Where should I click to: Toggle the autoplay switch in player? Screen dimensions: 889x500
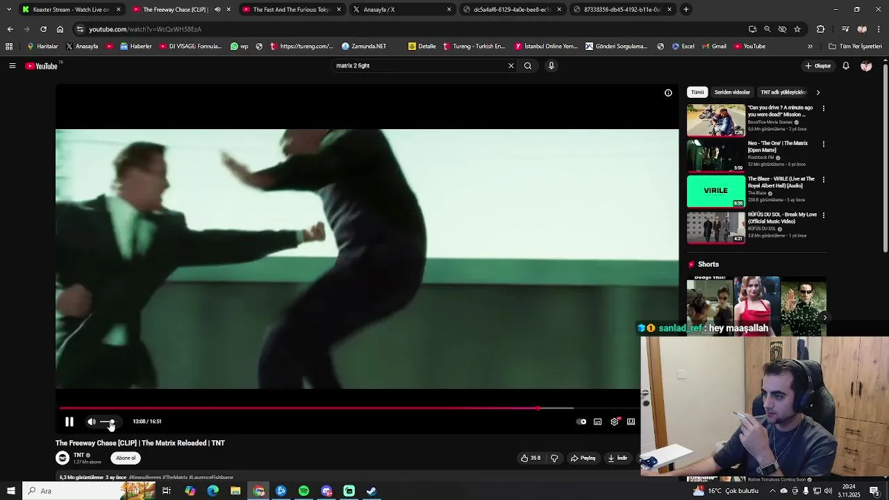581,422
